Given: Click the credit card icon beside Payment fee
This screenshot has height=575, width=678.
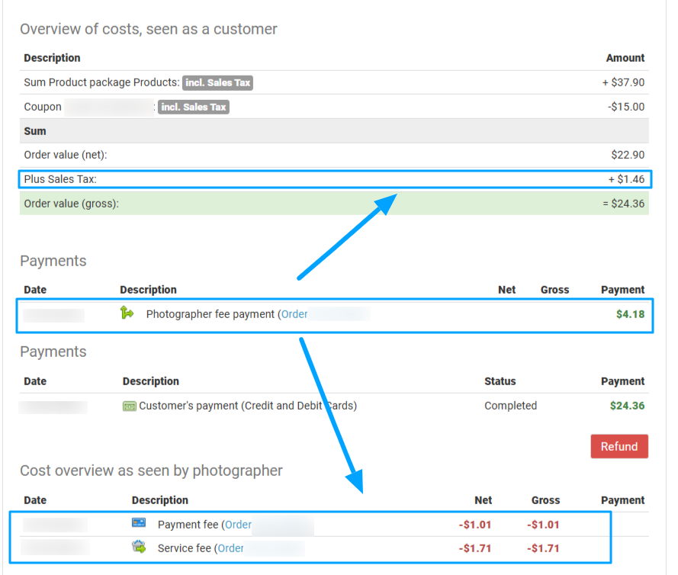Looking at the screenshot, I should coord(139,522).
